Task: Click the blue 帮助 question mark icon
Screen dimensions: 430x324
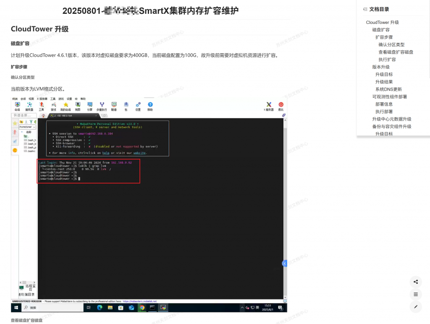Action: pyautogui.click(x=150, y=105)
